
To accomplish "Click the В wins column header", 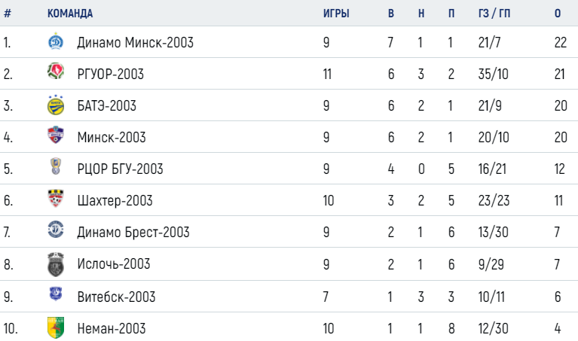I will [391, 14].
